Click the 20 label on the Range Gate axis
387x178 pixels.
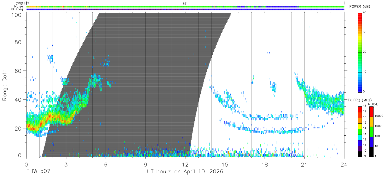tap(18, 128)
